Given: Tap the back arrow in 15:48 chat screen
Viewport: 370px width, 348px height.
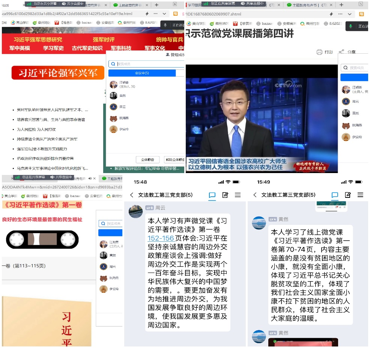Looking at the screenshot, I should (x=132, y=195).
